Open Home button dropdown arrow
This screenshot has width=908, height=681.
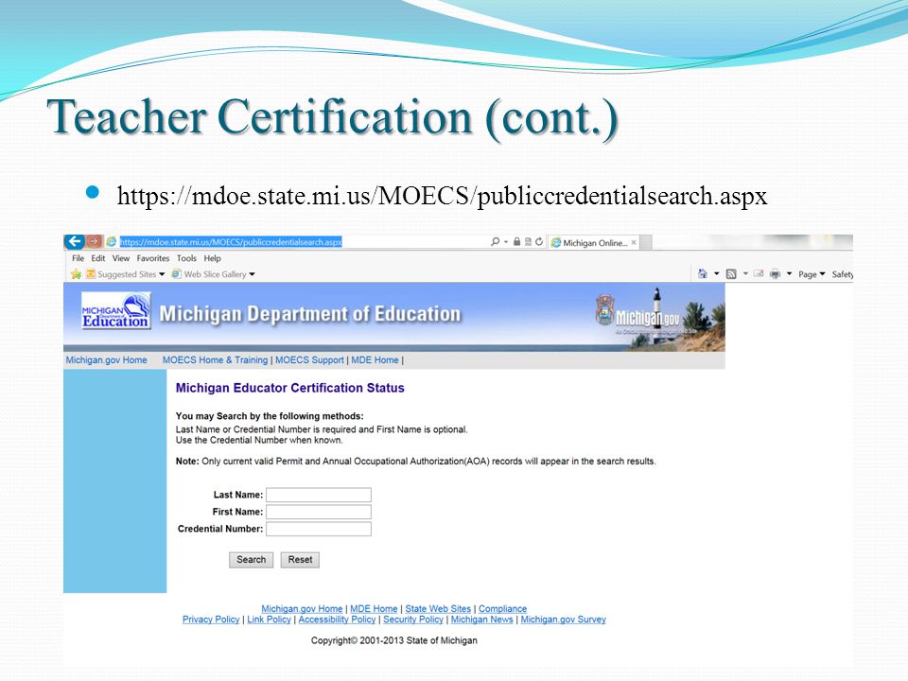click(716, 274)
